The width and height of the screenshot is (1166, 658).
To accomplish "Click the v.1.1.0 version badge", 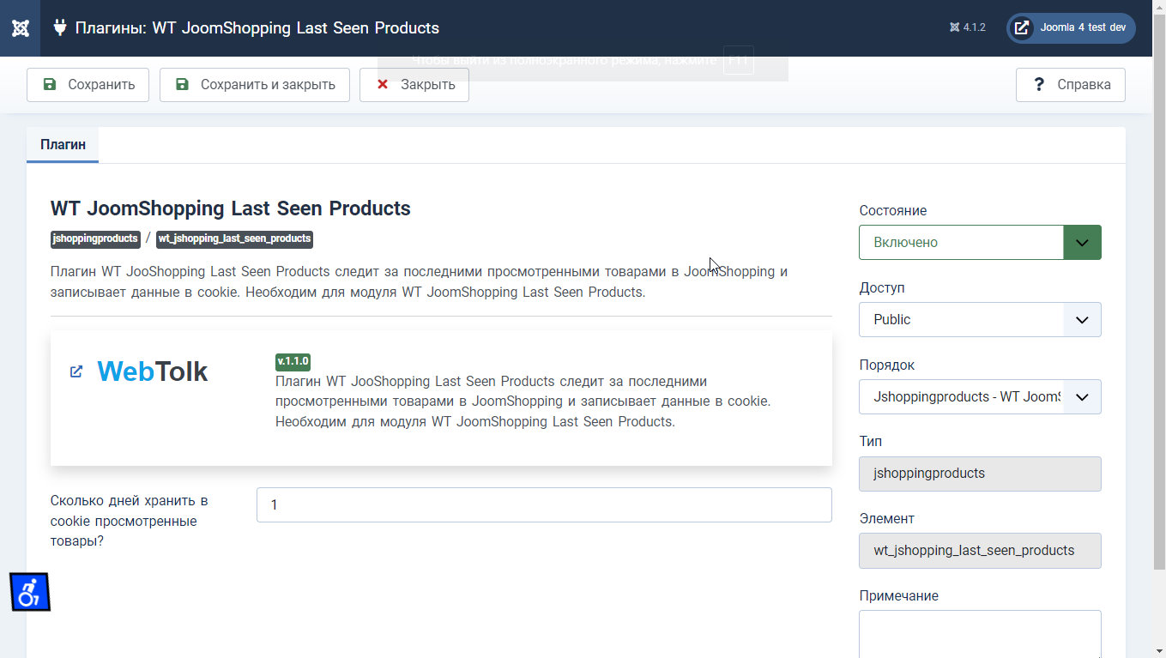I will coord(293,361).
